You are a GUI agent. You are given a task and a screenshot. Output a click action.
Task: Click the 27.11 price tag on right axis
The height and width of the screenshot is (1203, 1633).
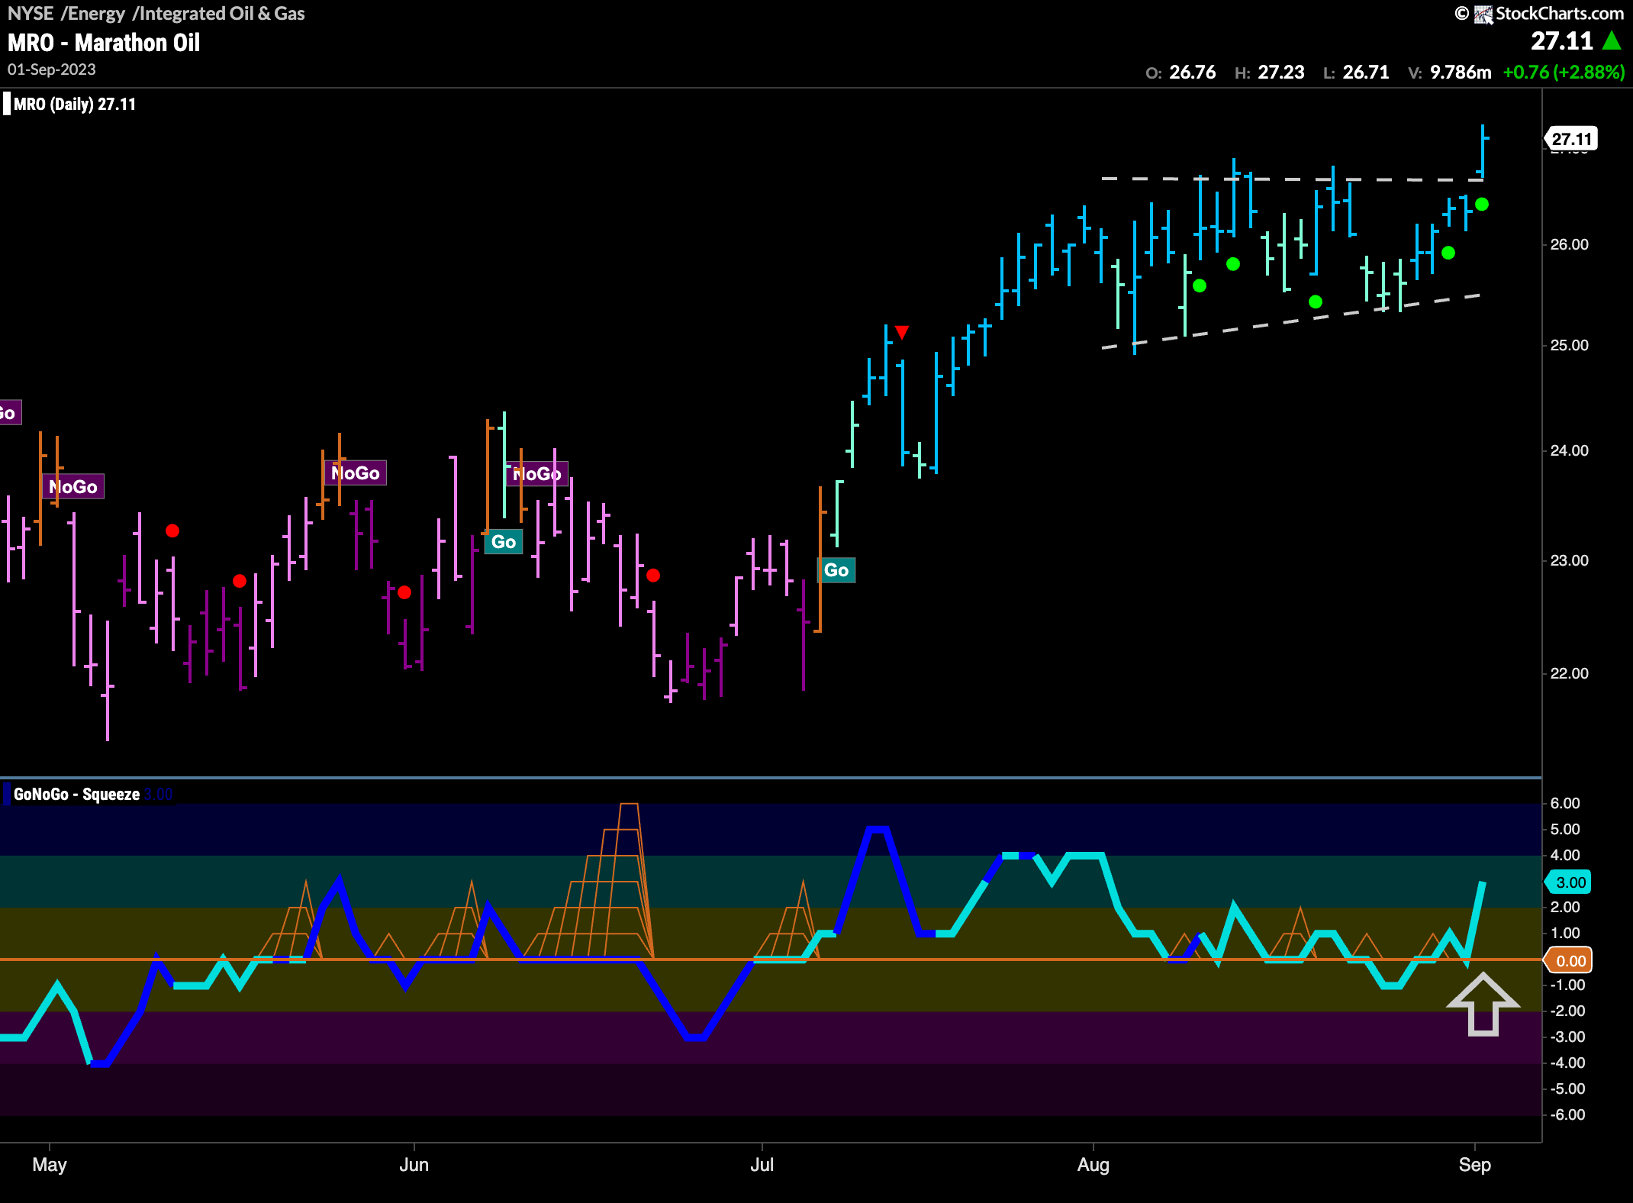click(x=1571, y=139)
